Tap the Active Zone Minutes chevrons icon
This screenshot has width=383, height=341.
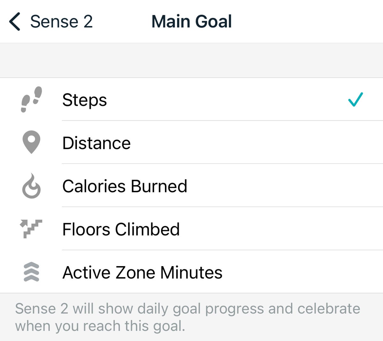(x=31, y=272)
